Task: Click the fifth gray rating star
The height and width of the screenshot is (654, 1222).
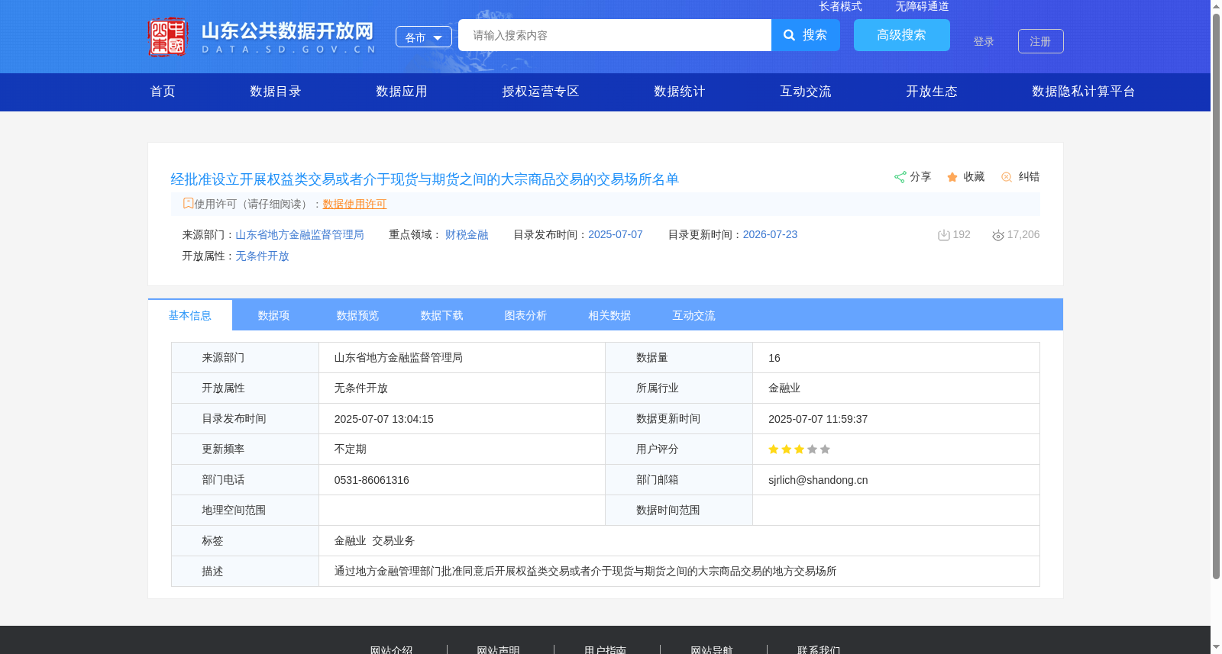Action: click(826, 449)
